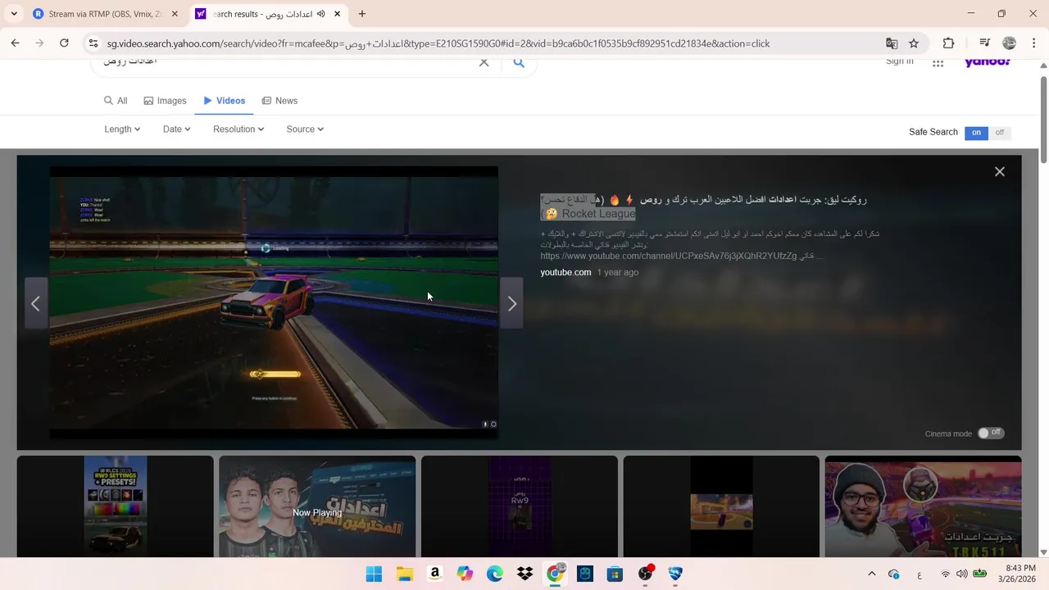This screenshot has width=1049, height=590.
Task: Expand the Source filter dropdown
Action: pos(305,129)
